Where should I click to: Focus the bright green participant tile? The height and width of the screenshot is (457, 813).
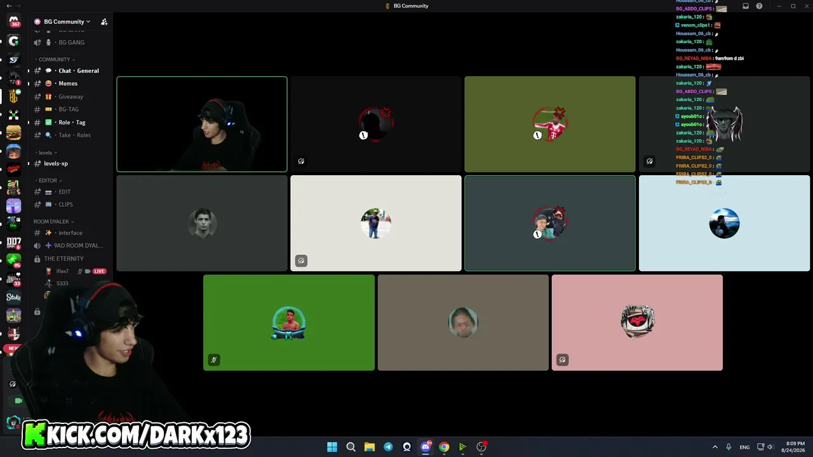289,322
